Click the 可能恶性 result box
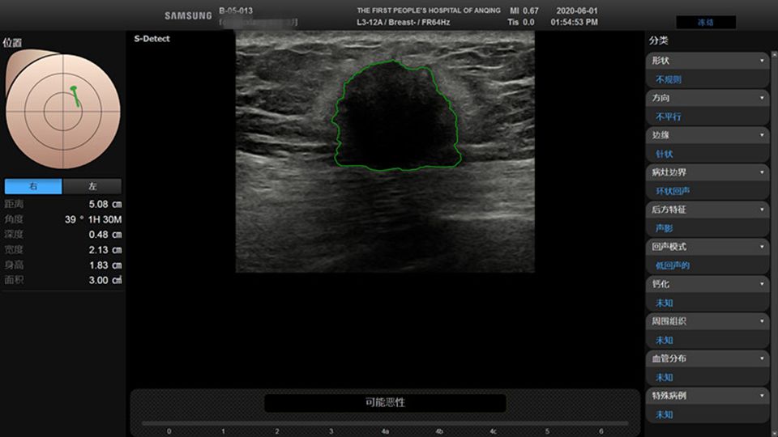The height and width of the screenshot is (437, 778). coord(385,402)
